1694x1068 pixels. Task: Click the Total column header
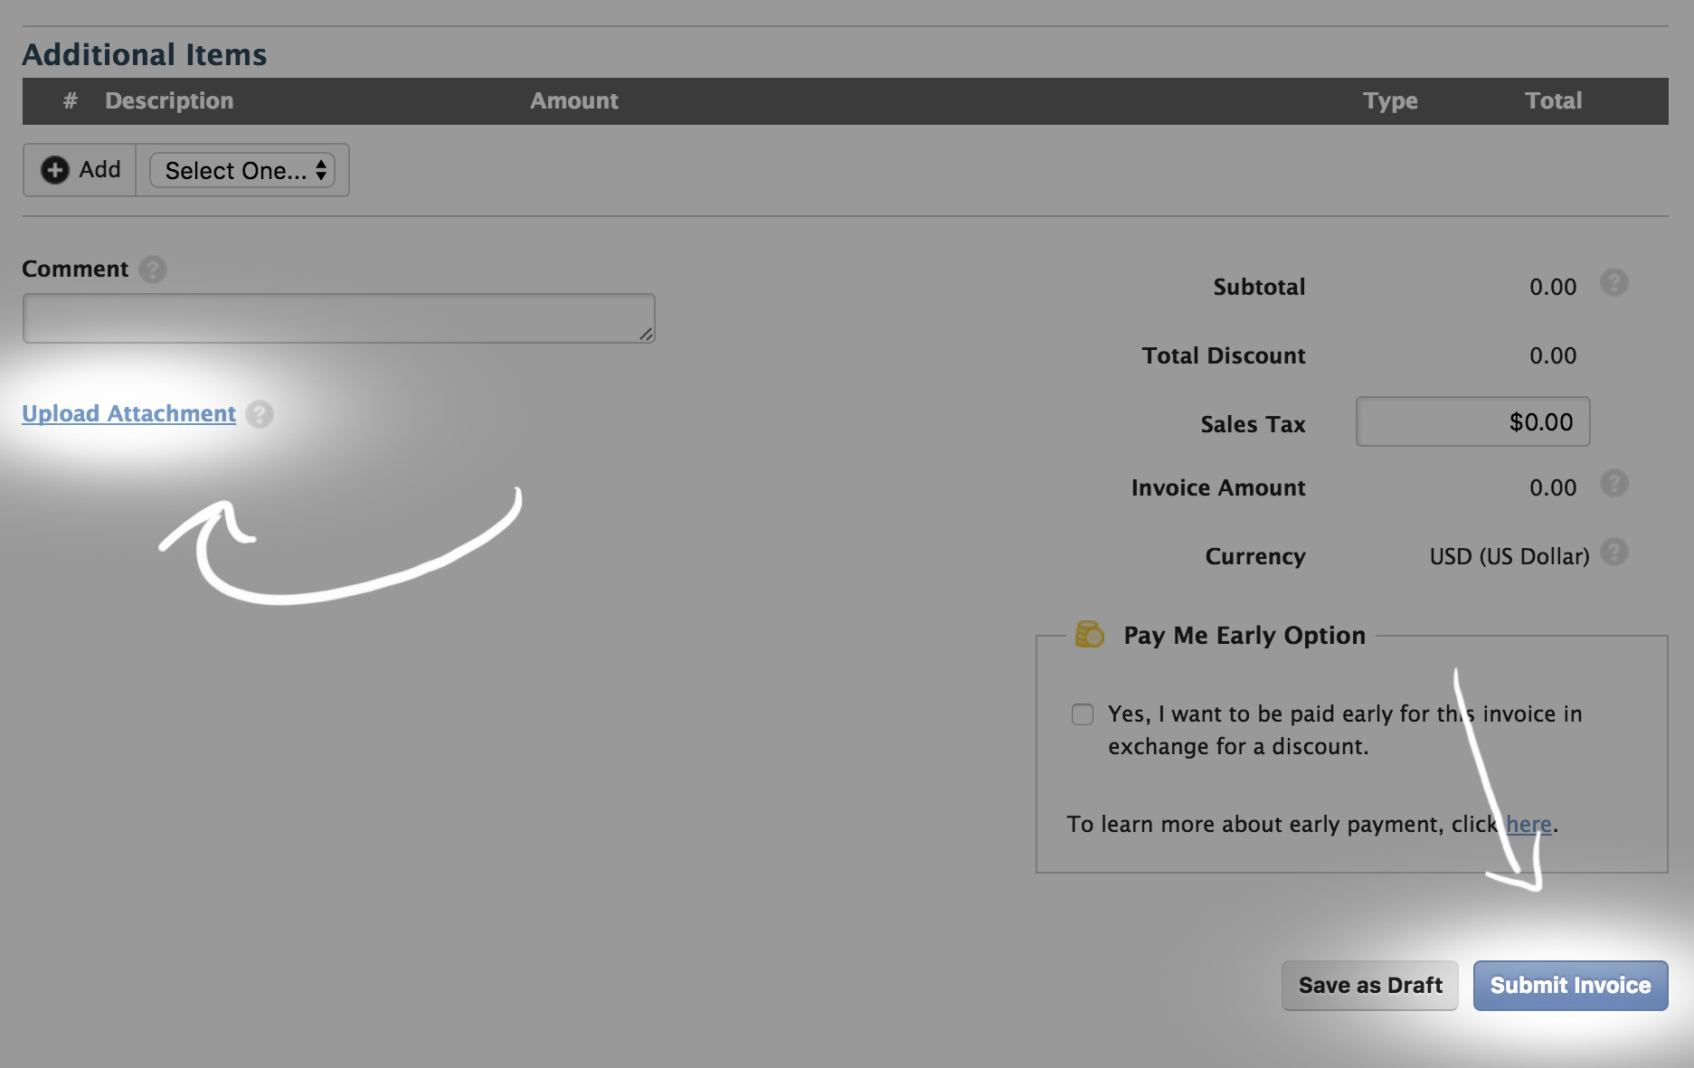point(1553,100)
